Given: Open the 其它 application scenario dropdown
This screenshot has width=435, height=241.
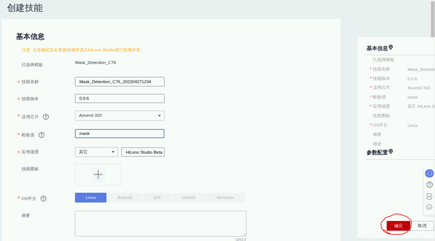Looking at the screenshot, I should click(x=96, y=152).
